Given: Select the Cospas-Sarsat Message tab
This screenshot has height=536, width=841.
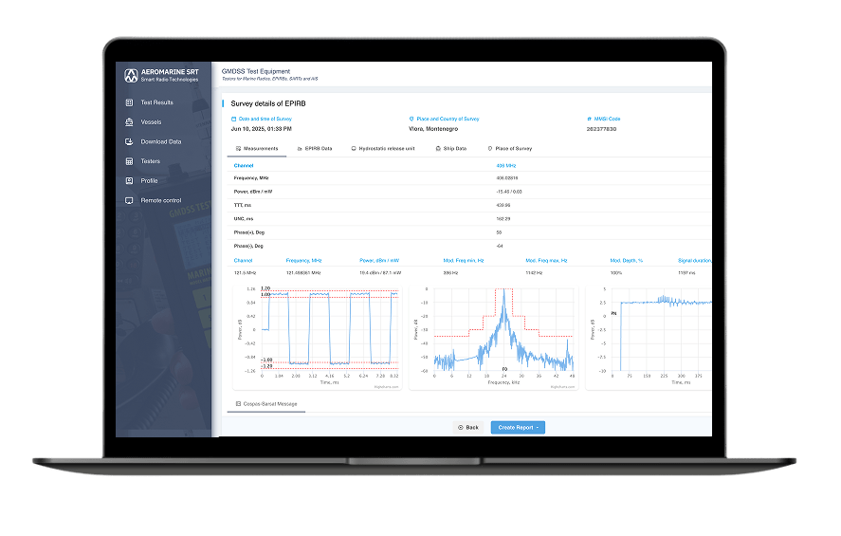Looking at the screenshot, I should 266,404.
